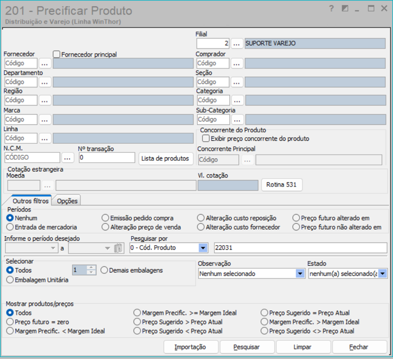The width and height of the screenshot is (393, 359).
Task: Open N.C.M. code lookup ellipsis button
Action: (x=67, y=158)
